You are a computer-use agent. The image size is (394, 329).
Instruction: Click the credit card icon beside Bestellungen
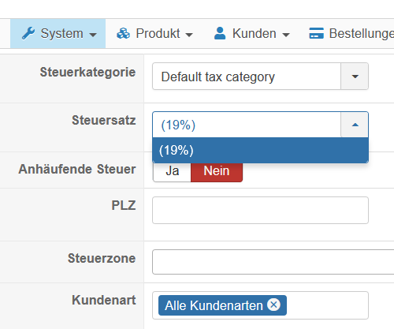[316, 33]
